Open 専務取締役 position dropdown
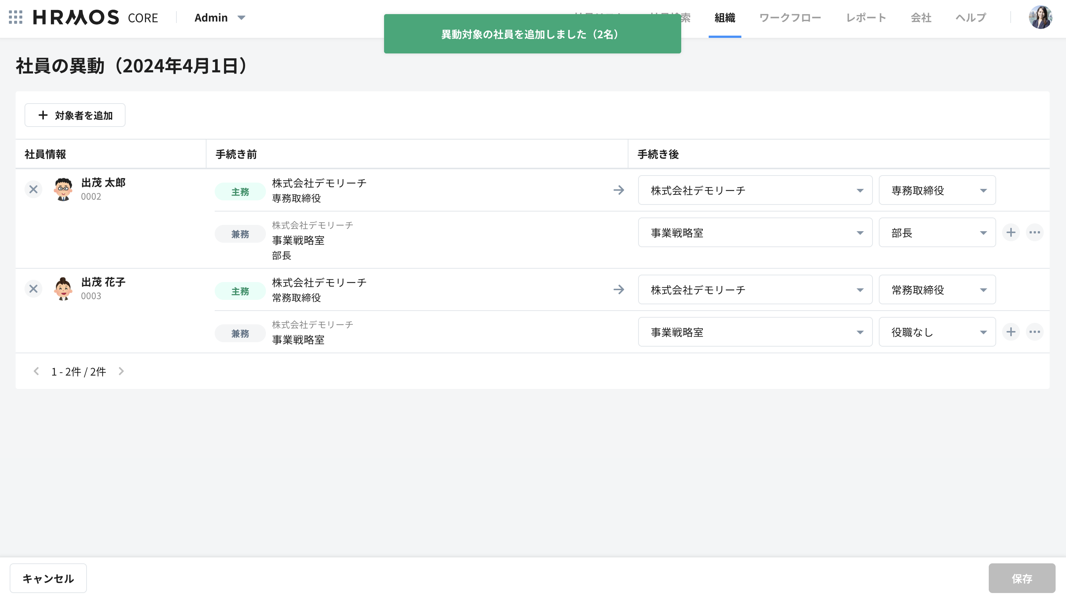This screenshot has height=596, width=1066. (937, 190)
